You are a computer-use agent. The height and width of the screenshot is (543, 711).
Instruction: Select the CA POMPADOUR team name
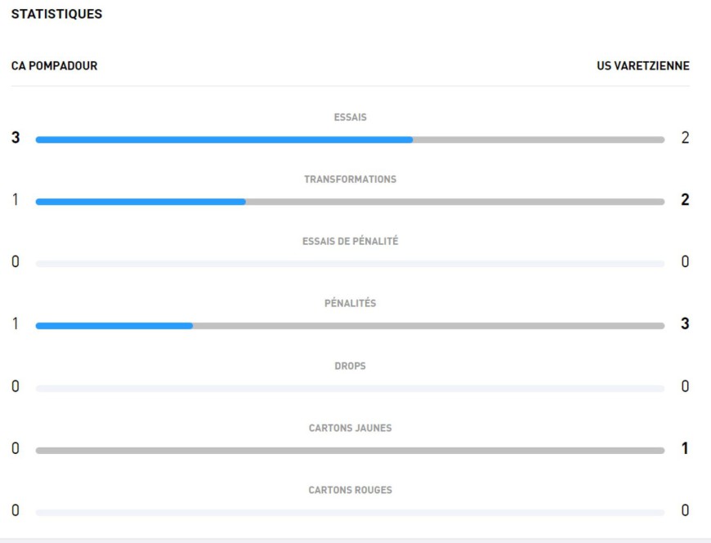[54, 66]
